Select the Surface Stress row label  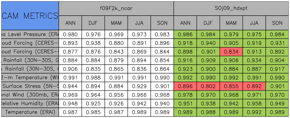click(x=30, y=86)
